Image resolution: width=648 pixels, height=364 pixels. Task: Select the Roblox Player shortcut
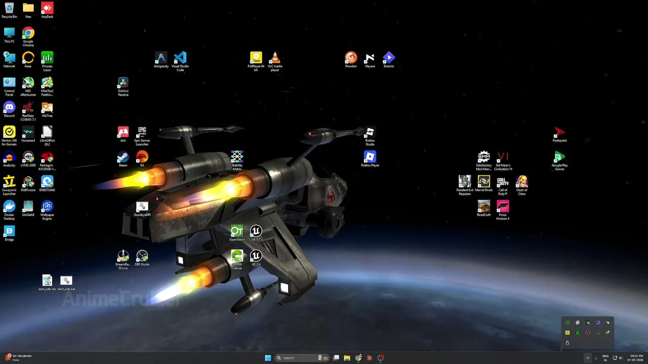[x=370, y=159]
